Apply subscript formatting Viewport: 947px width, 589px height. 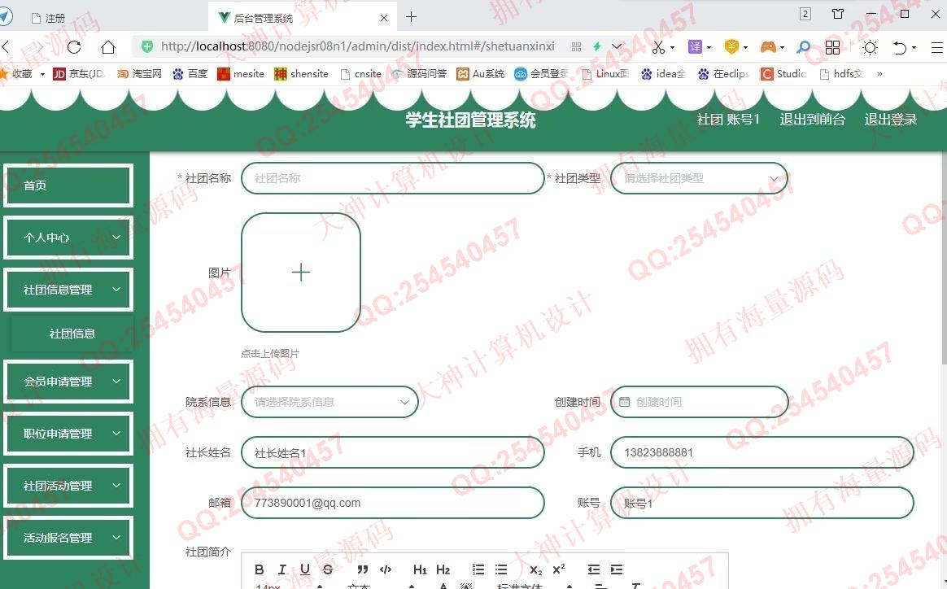(535, 569)
